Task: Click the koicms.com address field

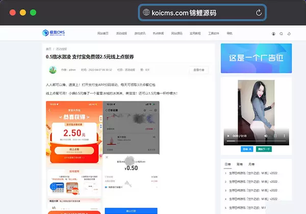Action: click(202, 13)
